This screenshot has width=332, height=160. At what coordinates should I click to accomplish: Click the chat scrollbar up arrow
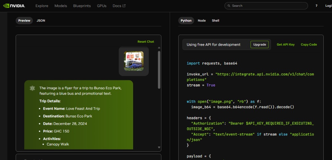(x=159, y=48)
